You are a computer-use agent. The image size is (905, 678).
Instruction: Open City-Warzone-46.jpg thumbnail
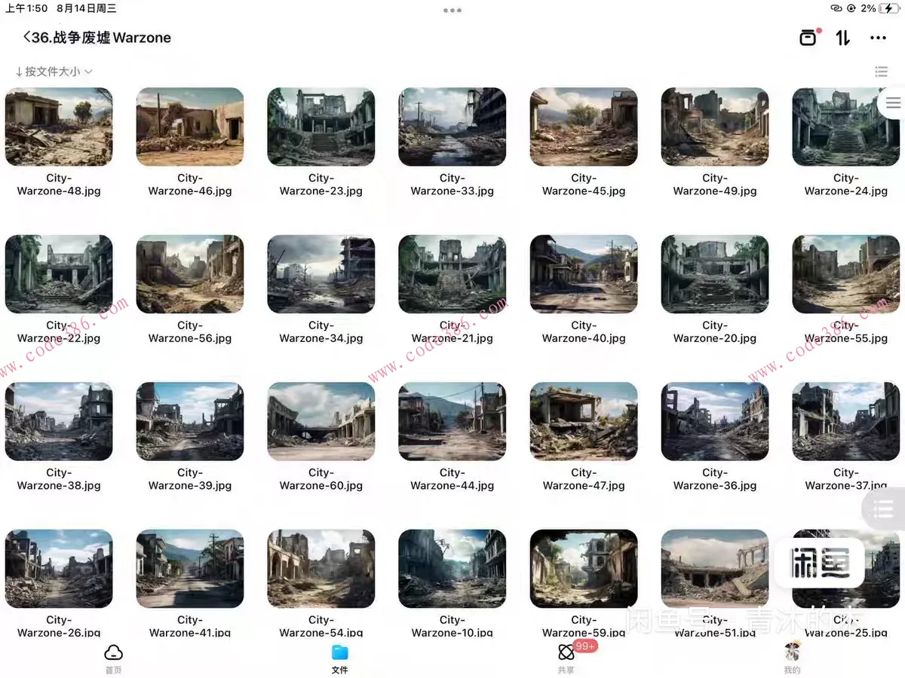[190, 127]
